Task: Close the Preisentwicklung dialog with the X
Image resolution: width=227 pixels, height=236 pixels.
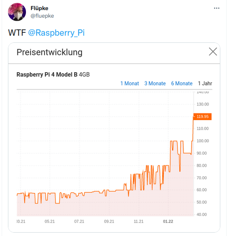Action: tap(213, 52)
